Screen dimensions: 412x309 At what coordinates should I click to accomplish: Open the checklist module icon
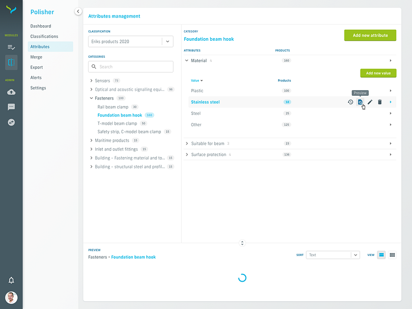11,47
